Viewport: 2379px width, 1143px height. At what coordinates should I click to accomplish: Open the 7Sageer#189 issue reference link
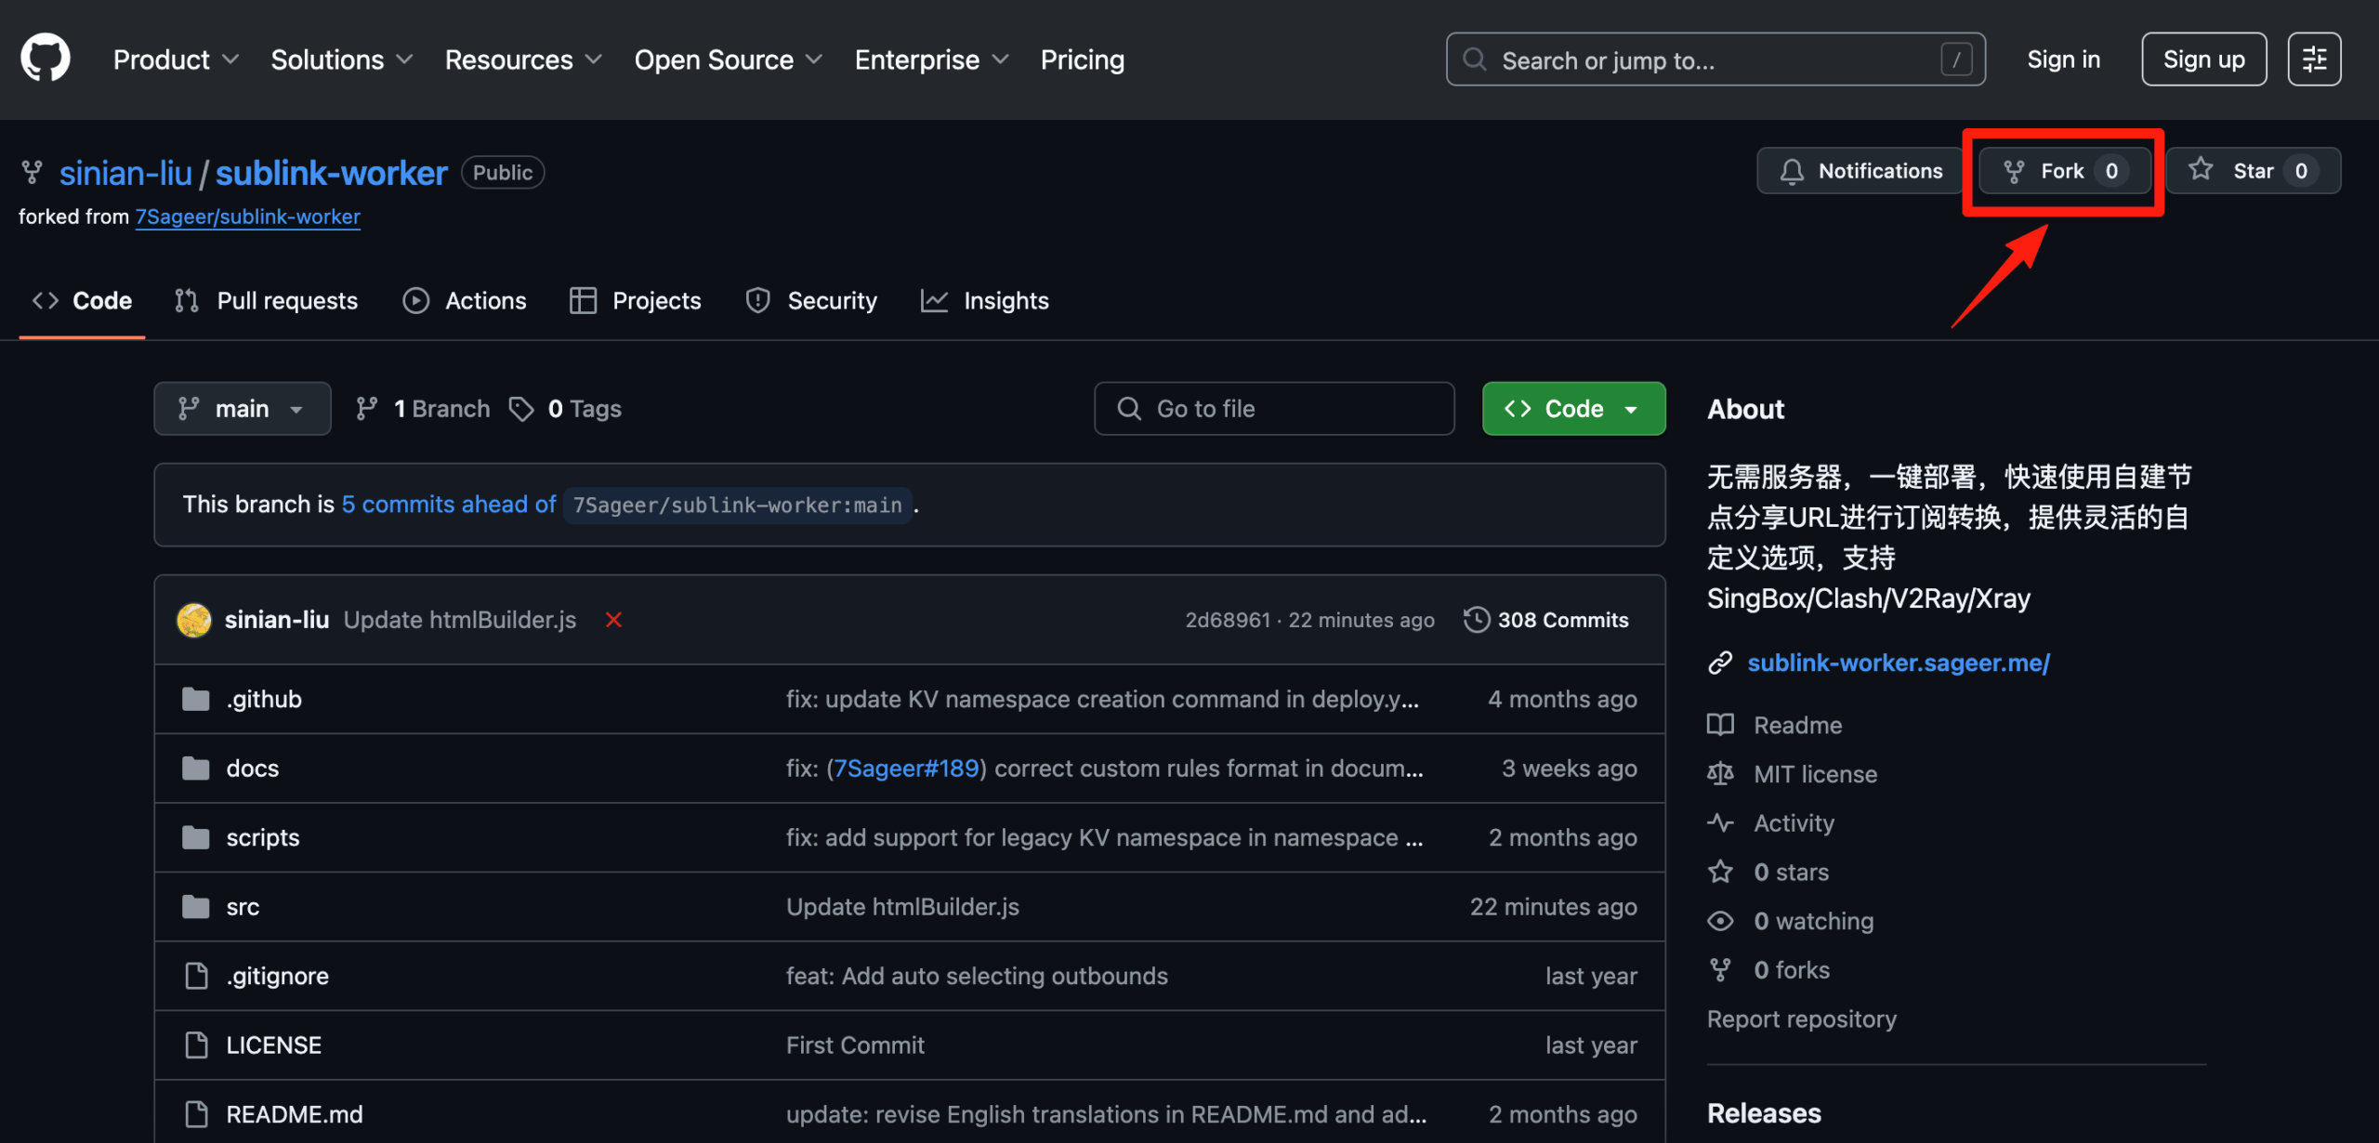pyautogui.click(x=907, y=769)
